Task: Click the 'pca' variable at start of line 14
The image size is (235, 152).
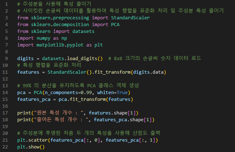Action: click(x=21, y=93)
